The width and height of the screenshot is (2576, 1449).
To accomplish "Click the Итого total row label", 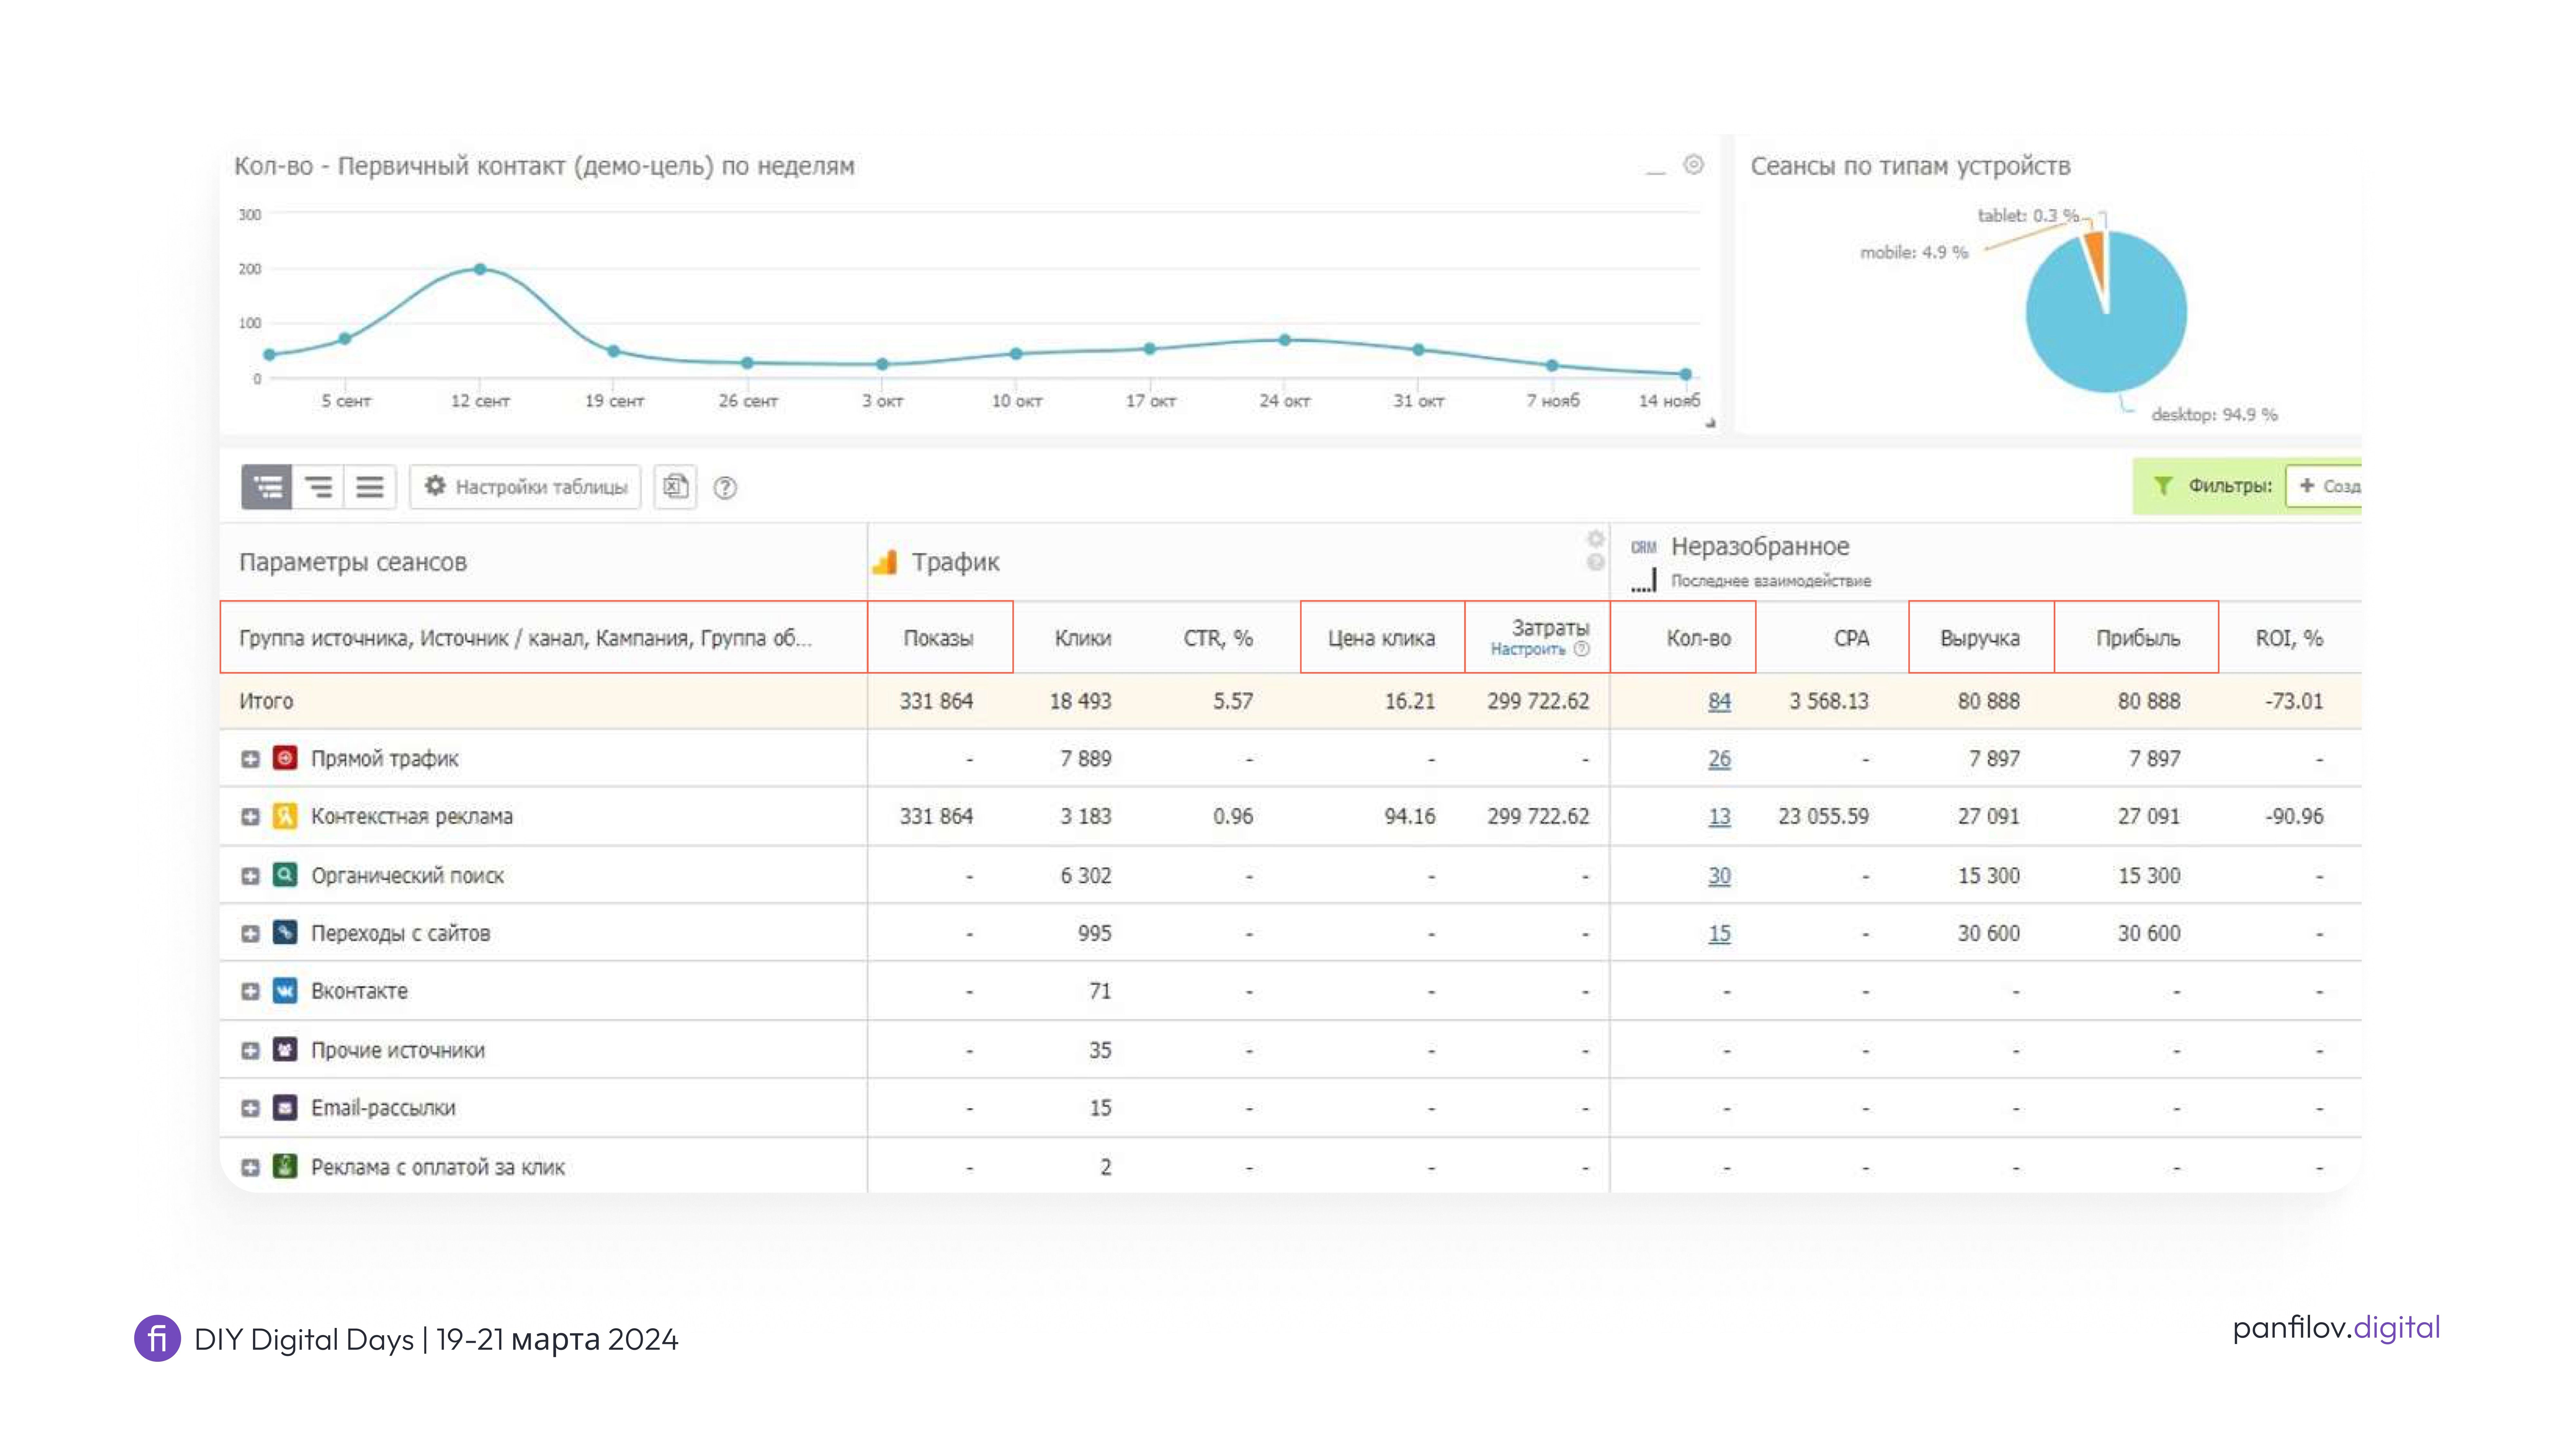I will (x=266, y=702).
